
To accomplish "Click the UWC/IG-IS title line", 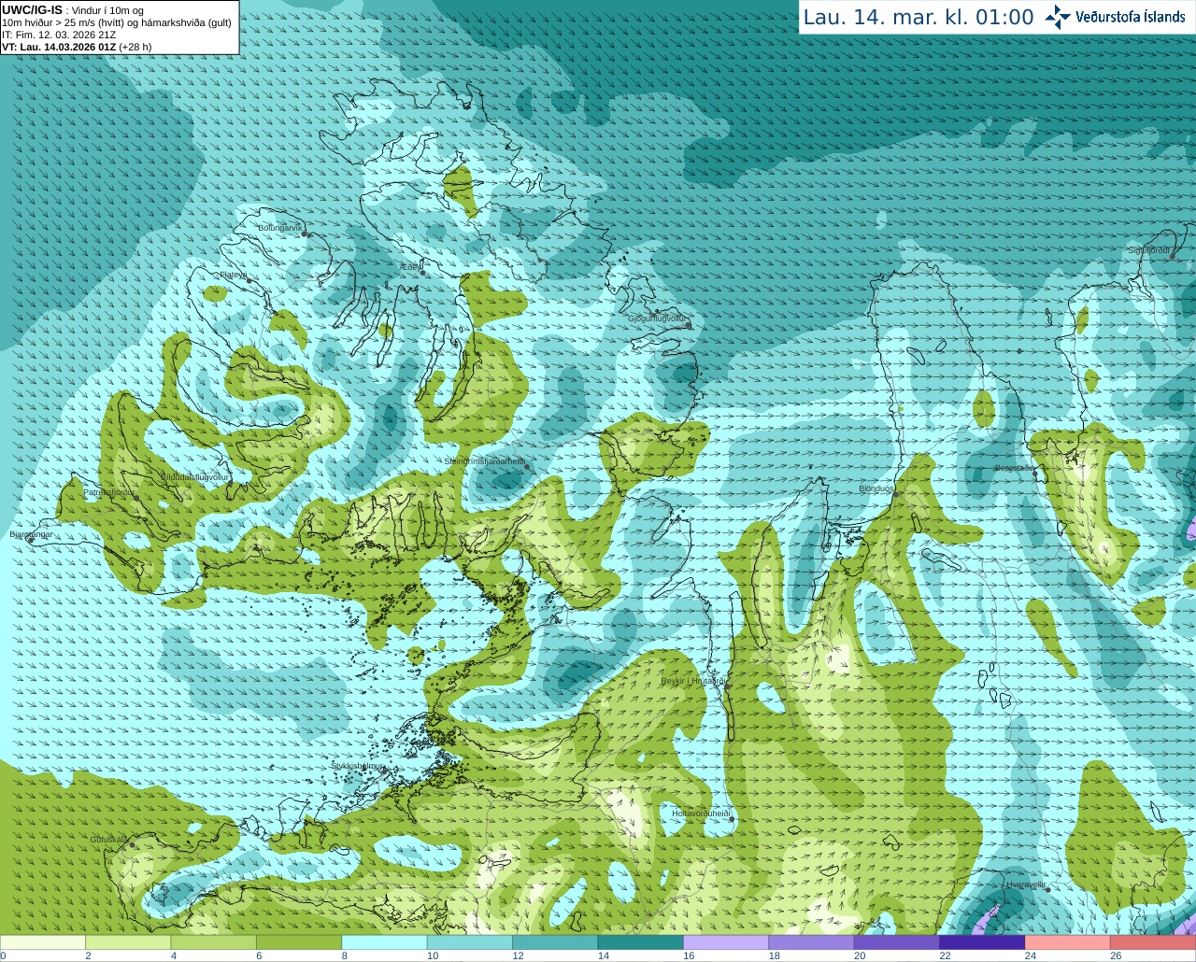I will point(73,10).
